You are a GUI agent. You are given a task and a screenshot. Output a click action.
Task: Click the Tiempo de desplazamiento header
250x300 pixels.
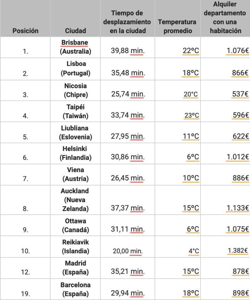[x=127, y=22]
